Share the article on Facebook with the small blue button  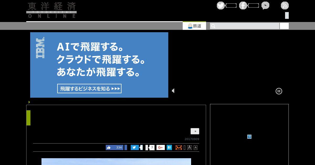tap(126, 147)
